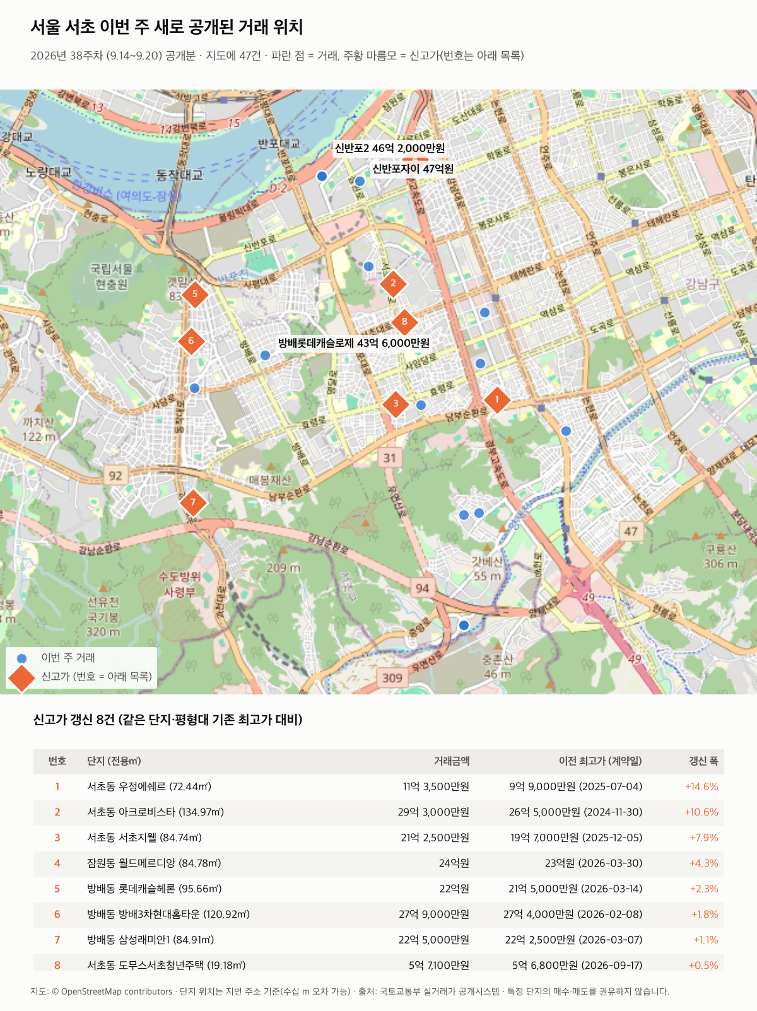Click the blue dot icon in the legend

tap(21, 658)
